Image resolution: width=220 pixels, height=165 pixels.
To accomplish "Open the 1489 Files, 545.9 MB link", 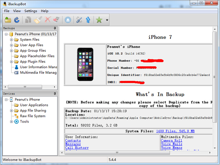I will click(x=175, y=131).
